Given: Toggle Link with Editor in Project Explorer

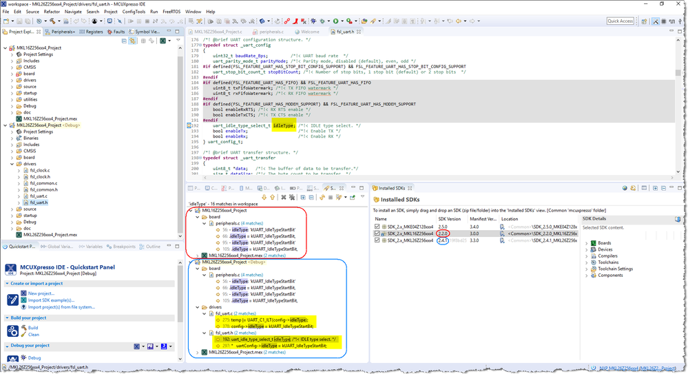Looking at the screenshot, I should 132,41.
